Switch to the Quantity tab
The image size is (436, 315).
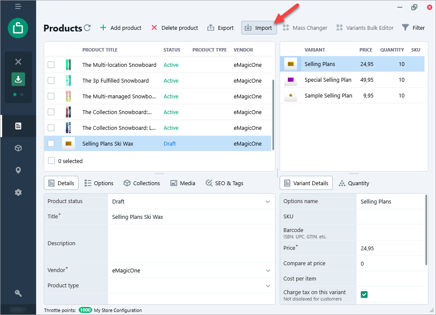point(354,183)
